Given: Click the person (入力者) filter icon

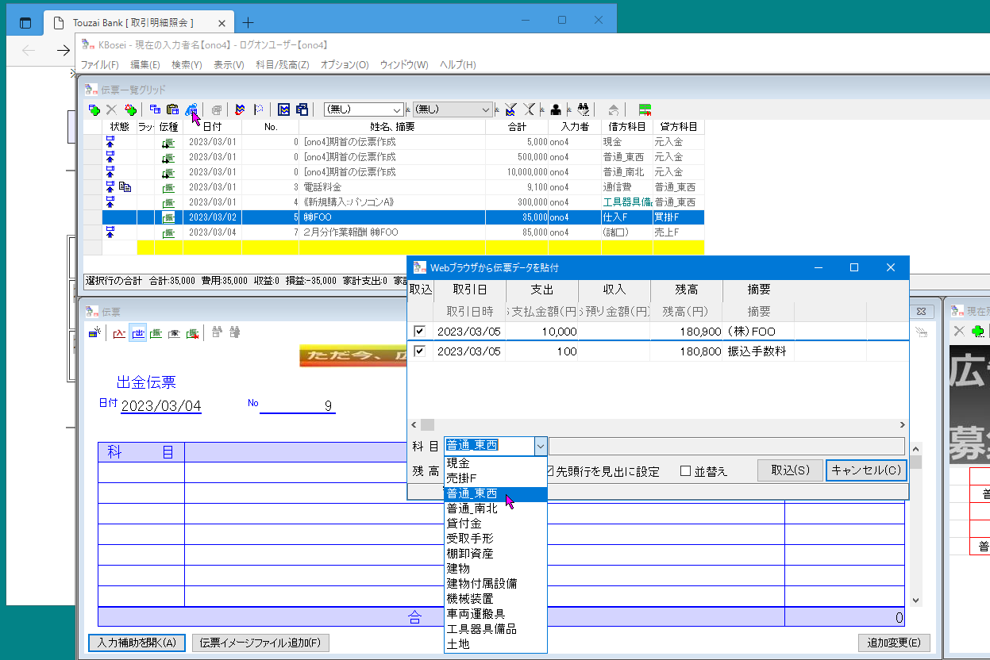Looking at the screenshot, I should [557, 109].
